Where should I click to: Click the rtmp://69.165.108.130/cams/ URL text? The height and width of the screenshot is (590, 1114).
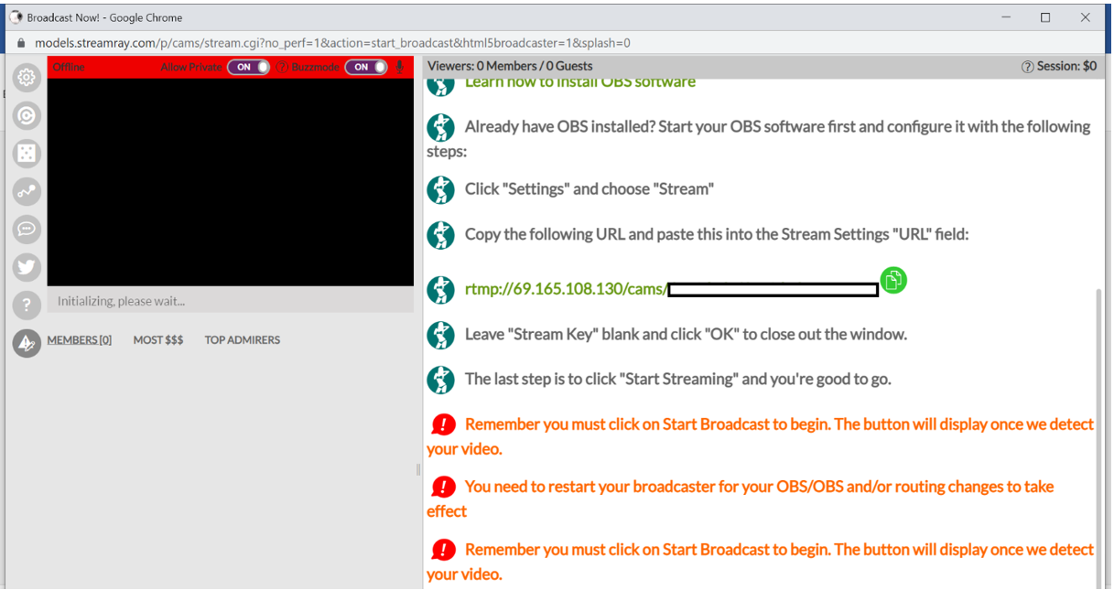pos(567,289)
